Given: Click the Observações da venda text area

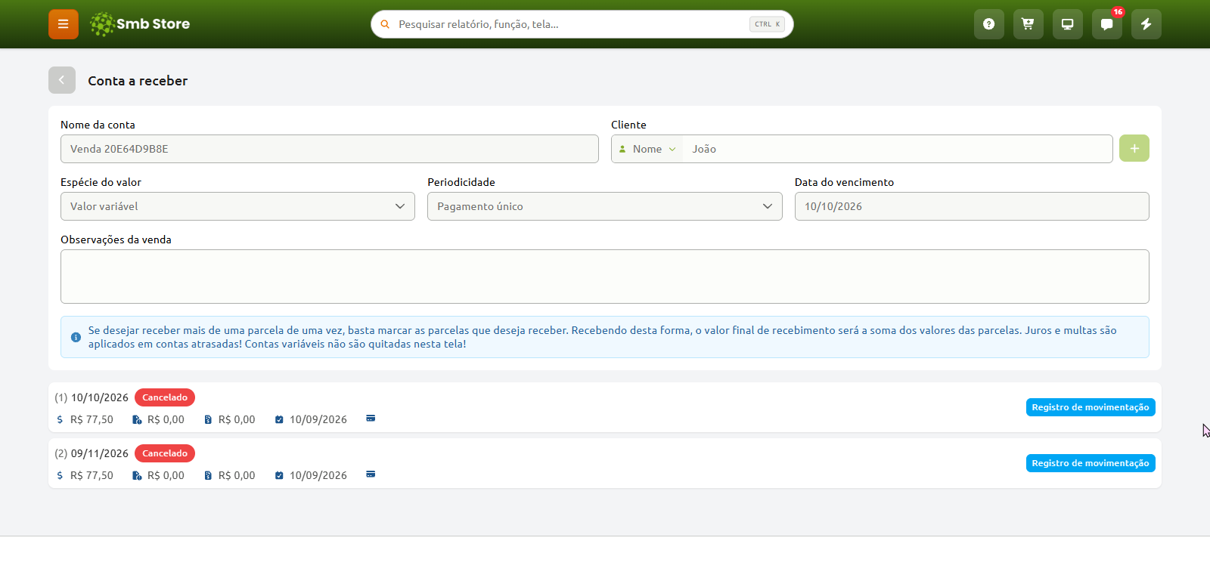Looking at the screenshot, I should point(605,277).
